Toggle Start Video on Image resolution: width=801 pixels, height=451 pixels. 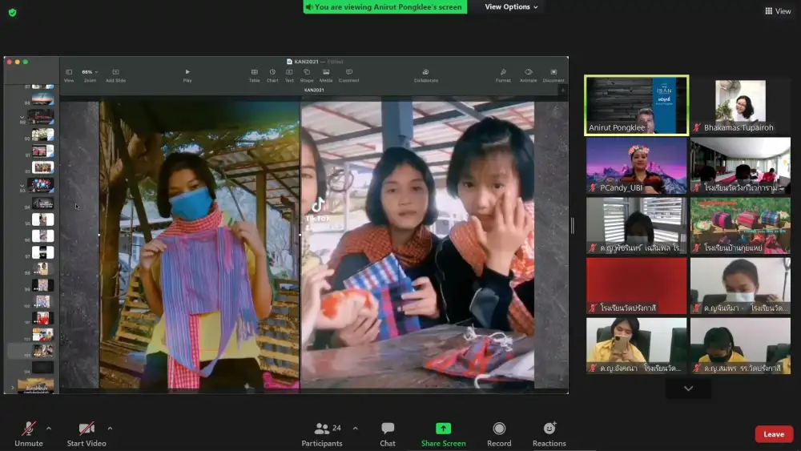87,429
